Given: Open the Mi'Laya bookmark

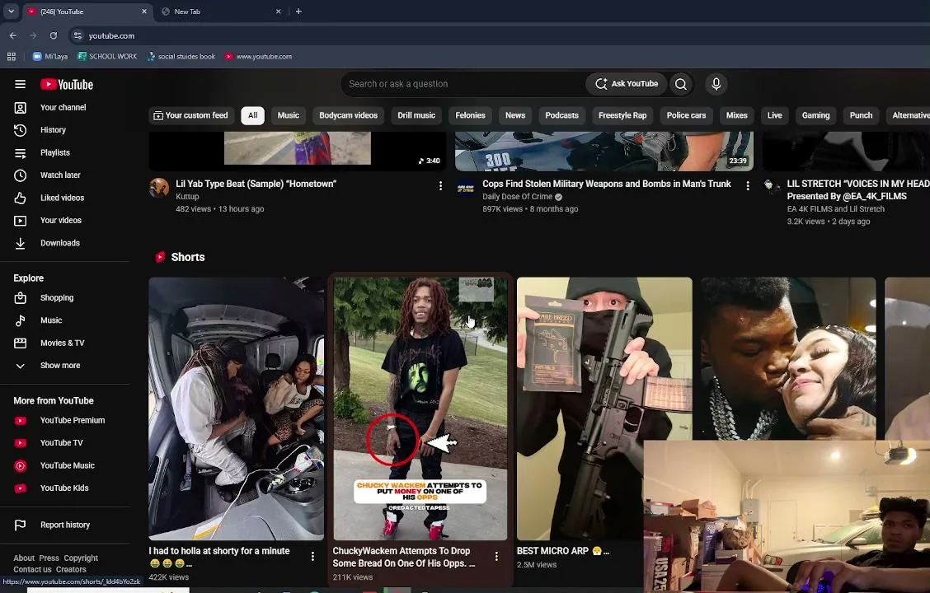Looking at the screenshot, I should click(49, 56).
